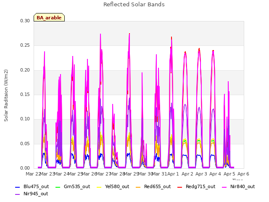
Task: Click the orange Red655_out legend swatch
Action: [138, 187]
